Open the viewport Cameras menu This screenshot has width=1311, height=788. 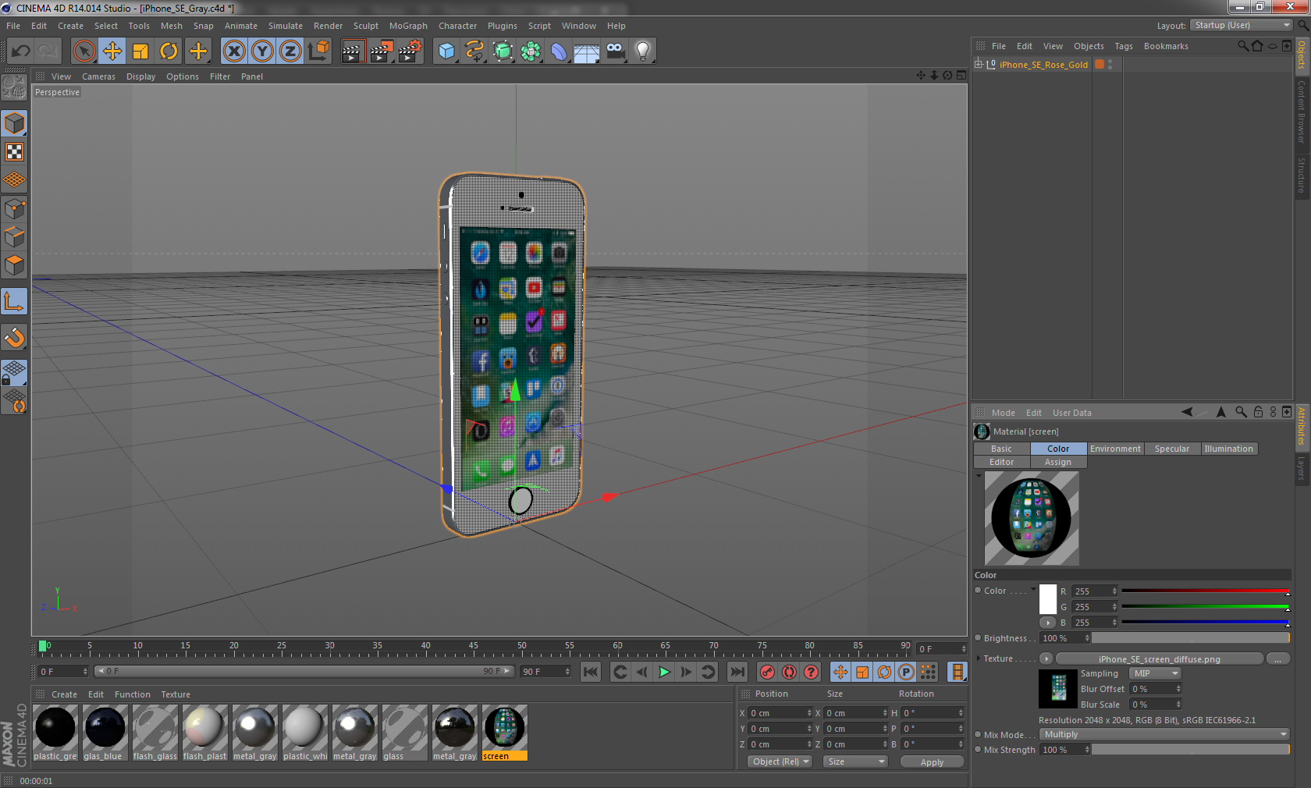click(98, 76)
